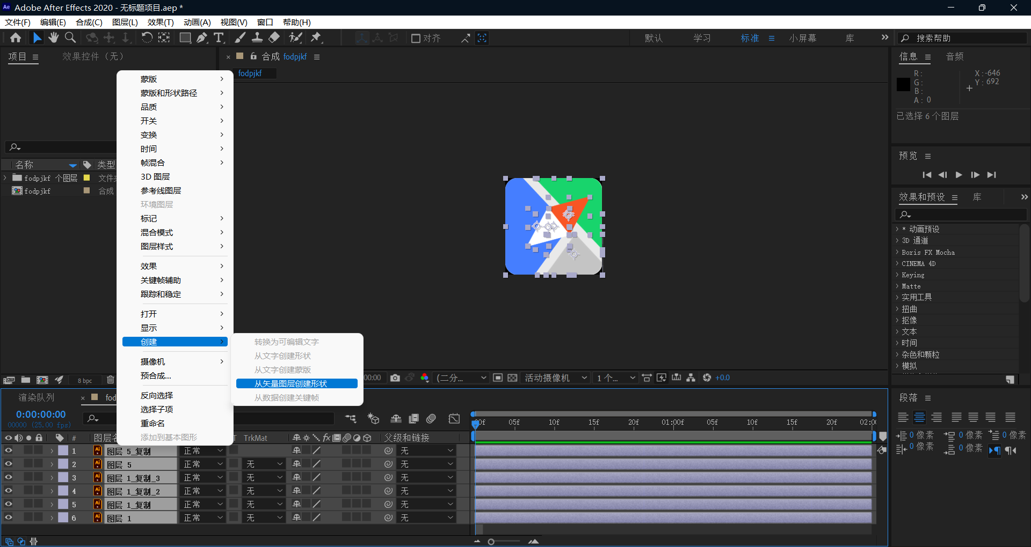Open the 效果(T) menu

pos(161,22)
